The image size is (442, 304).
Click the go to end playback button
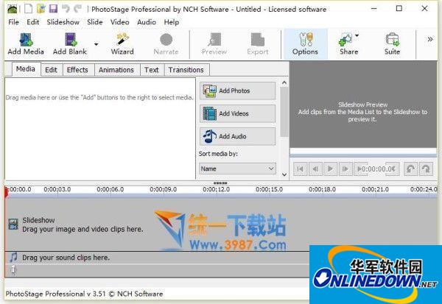click(360, 169)
